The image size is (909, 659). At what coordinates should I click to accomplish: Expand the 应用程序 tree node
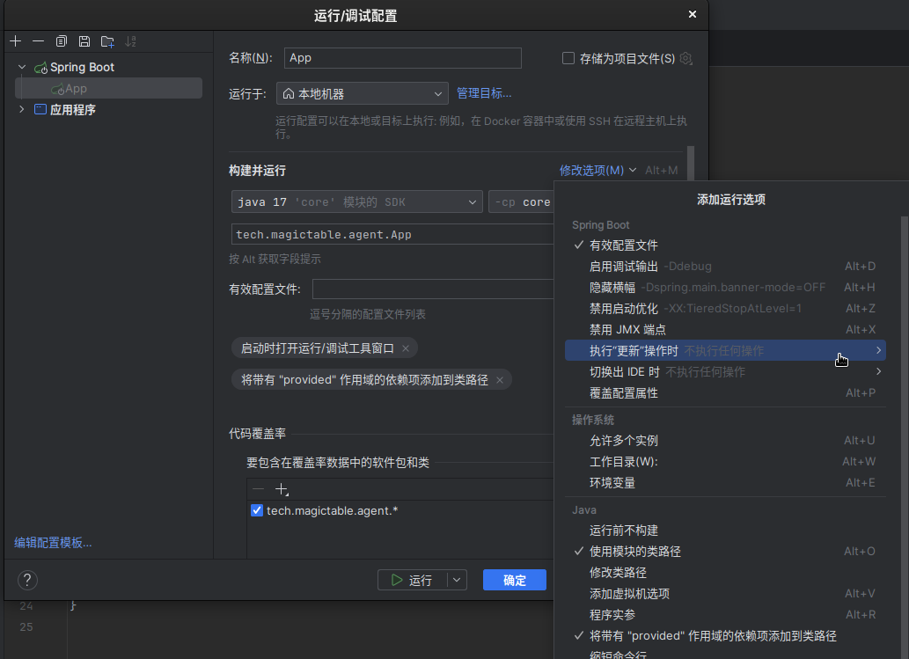coord(22,110)
